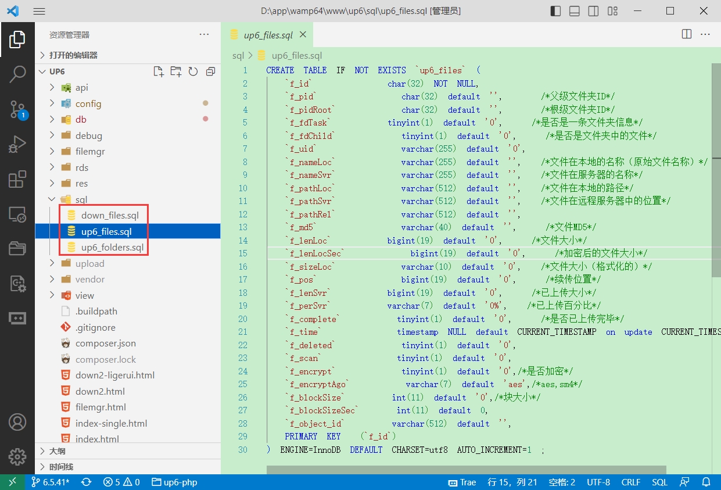The height and width of the screenshot is (490, 721).
Task: Click UTF-8 encoding in status bar
Action: click(598, 482)
